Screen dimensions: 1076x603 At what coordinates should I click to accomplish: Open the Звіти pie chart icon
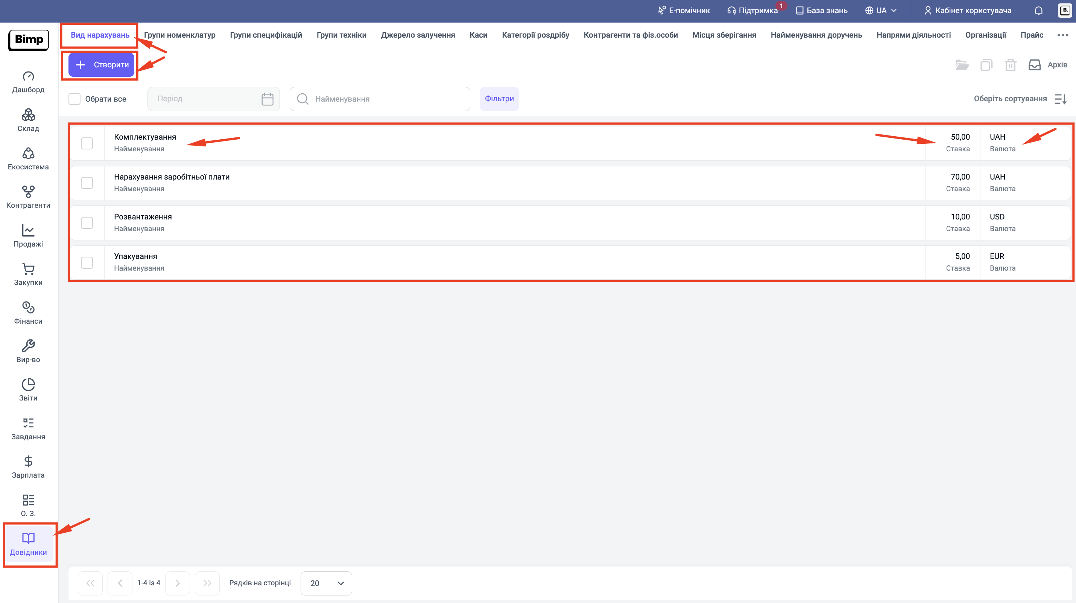pos(28,384)
